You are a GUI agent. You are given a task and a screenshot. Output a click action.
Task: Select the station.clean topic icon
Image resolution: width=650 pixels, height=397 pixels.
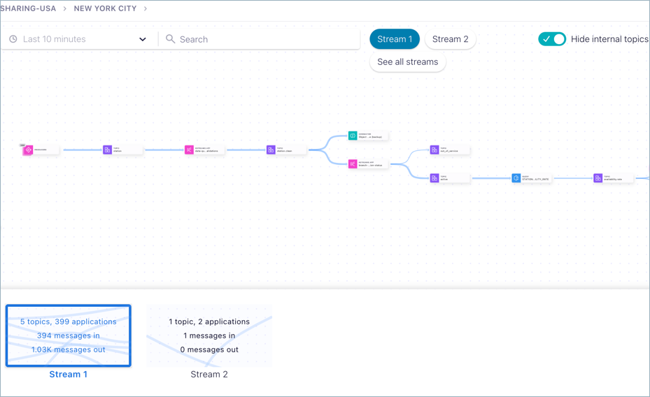(271, 150)
